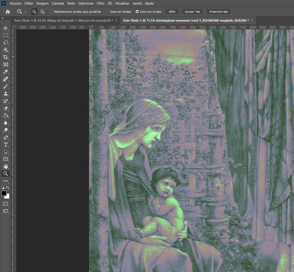Select the Crop tool
Screen dimensions: 294x272
(x=6, y=57)
